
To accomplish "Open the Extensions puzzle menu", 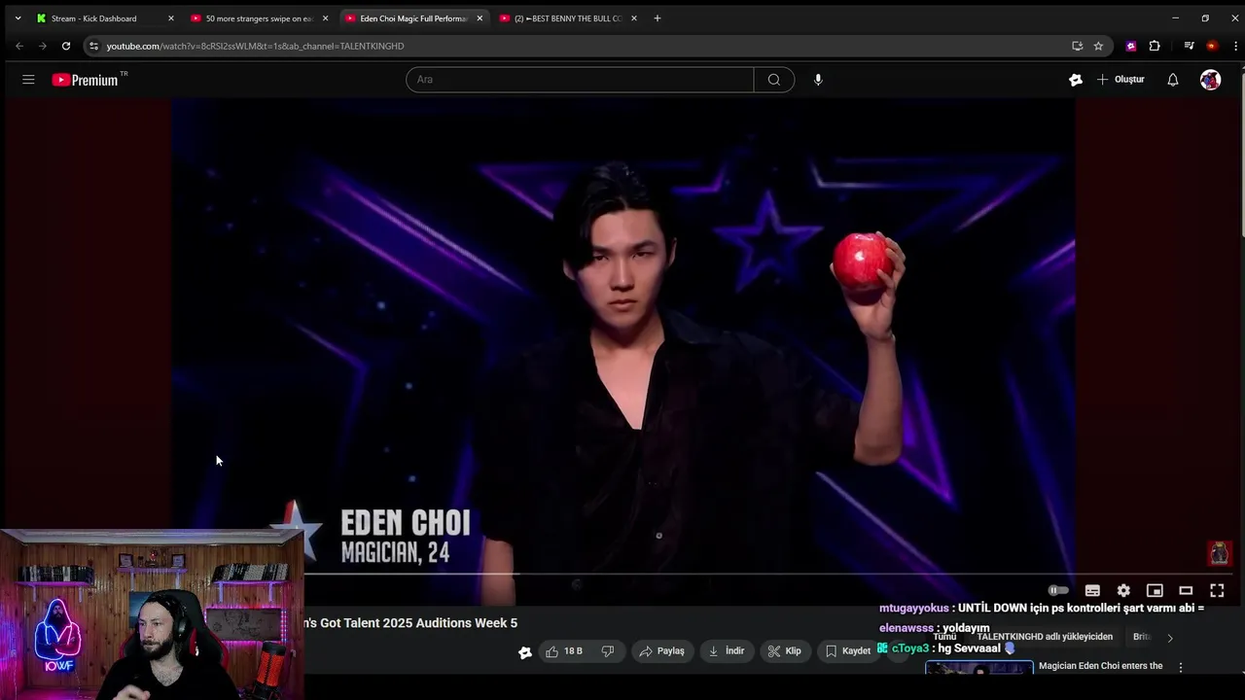I will pyautogui.click(x=1155, y=46).
